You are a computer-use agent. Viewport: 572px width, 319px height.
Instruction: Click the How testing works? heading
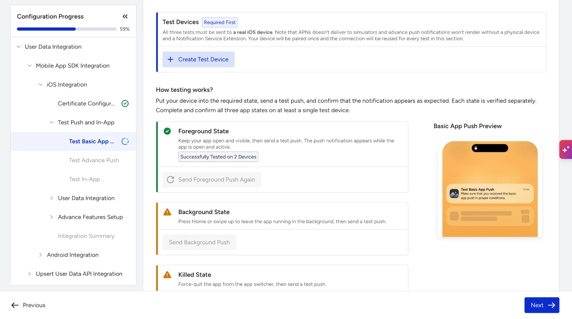pos(184,90)
